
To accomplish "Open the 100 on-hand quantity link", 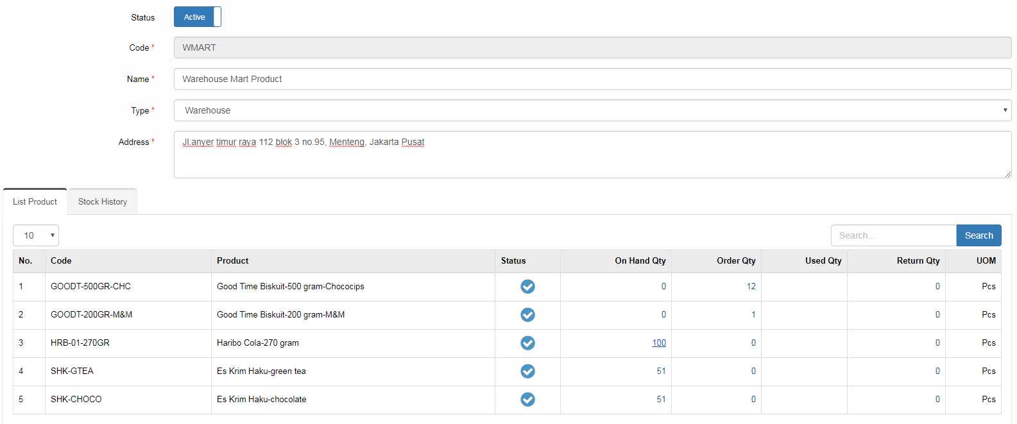I will coord(659,343).
